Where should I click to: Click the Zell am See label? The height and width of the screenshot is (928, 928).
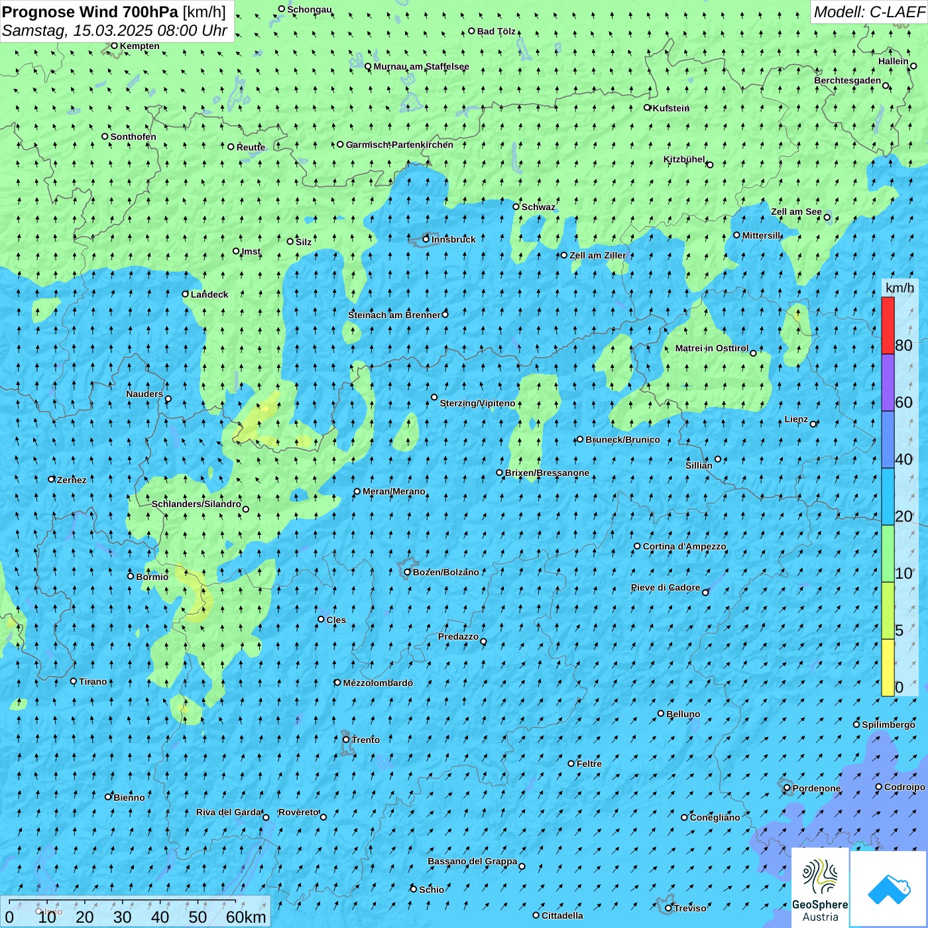coord(796,211)
